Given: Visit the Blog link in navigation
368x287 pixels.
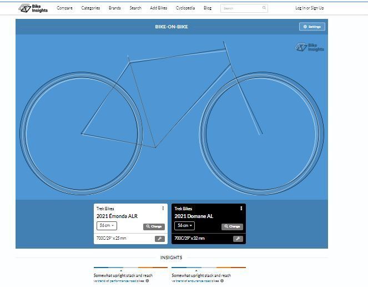Looking at the screenshot, I should 208,8.
